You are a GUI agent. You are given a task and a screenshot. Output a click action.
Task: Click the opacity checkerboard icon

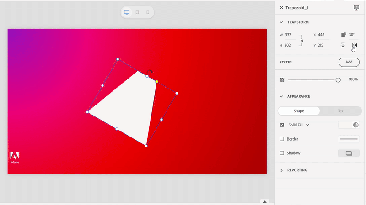coord(282,80)
